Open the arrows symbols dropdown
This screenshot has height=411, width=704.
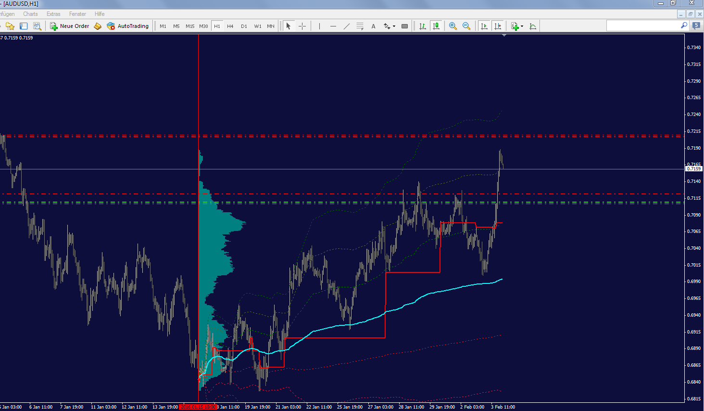394,26
